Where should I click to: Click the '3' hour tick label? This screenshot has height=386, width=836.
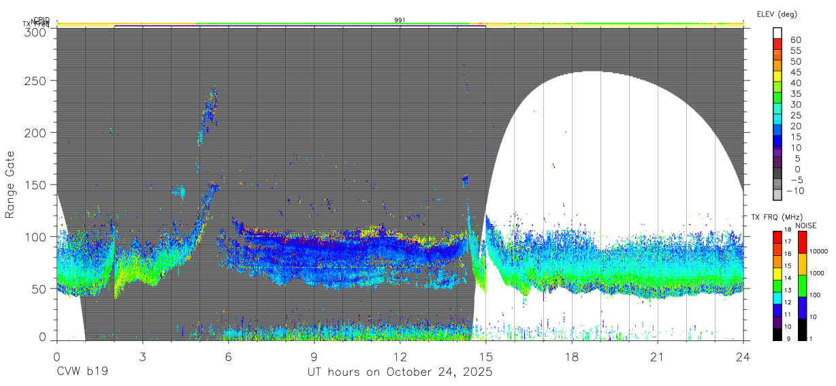(142, 356)
